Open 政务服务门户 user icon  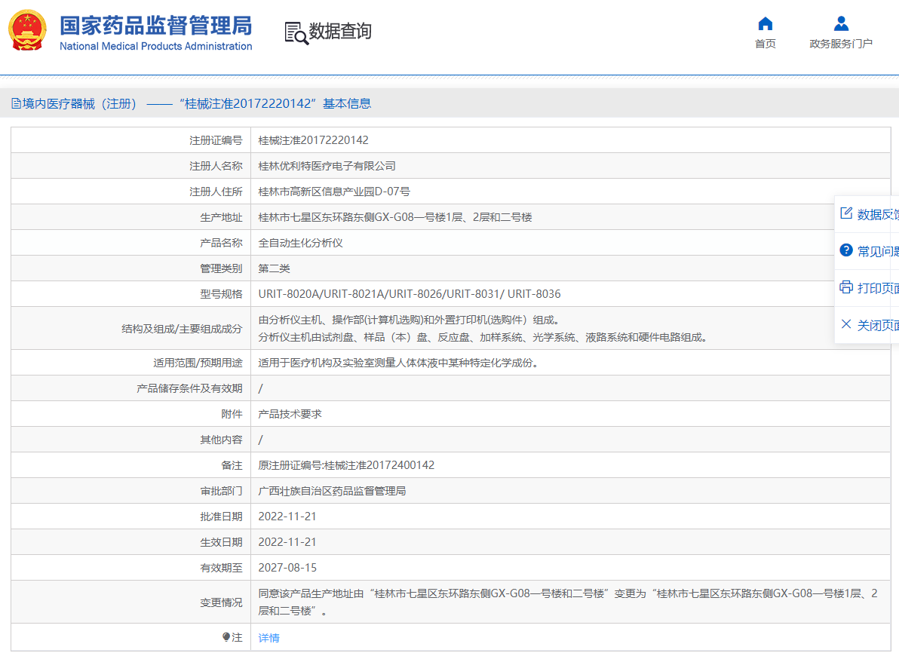pyautogui.click(x=841, y=23)
